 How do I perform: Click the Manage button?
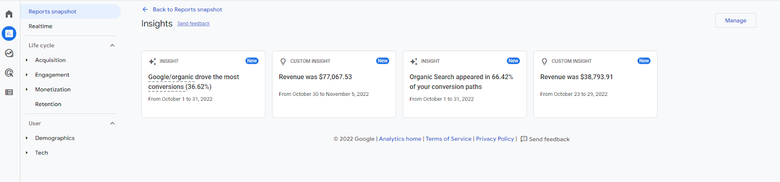pyautogui.click(x=736, y=20)
